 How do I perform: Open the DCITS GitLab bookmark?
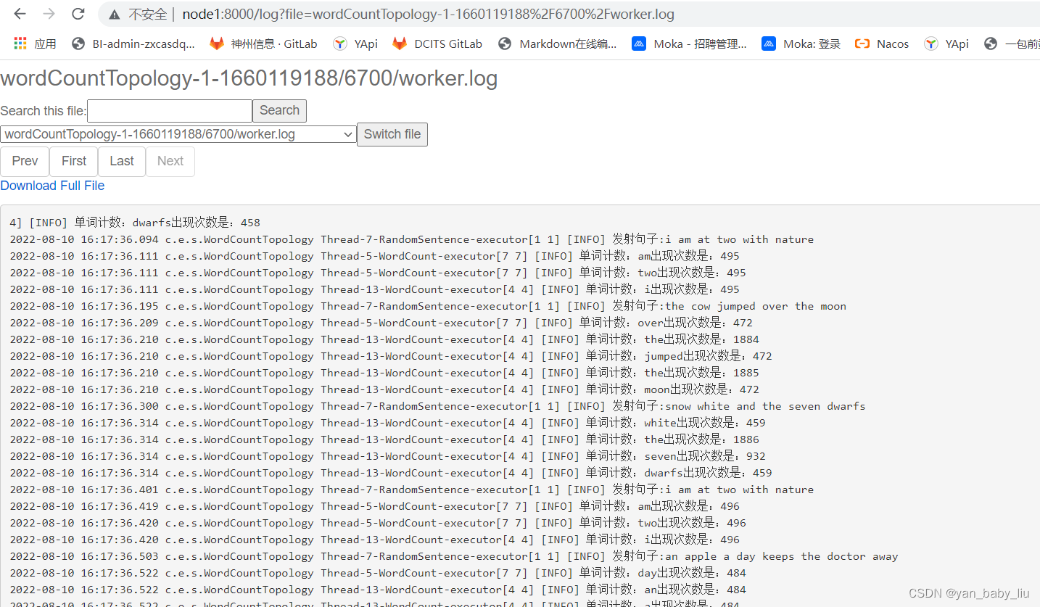tap(437, 44)
